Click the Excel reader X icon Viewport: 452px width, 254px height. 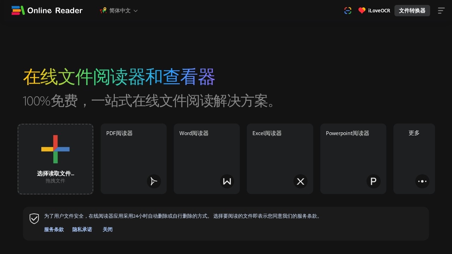click(300, 181)
